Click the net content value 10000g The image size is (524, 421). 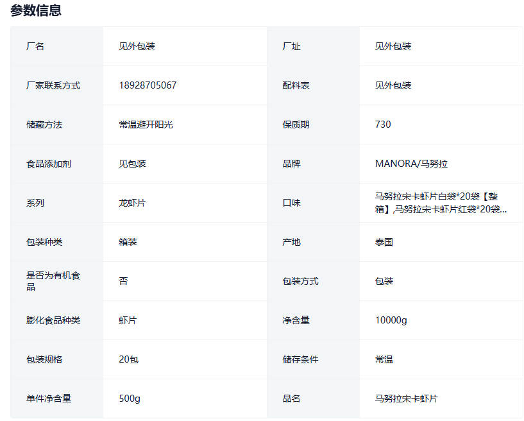[391, 320]
